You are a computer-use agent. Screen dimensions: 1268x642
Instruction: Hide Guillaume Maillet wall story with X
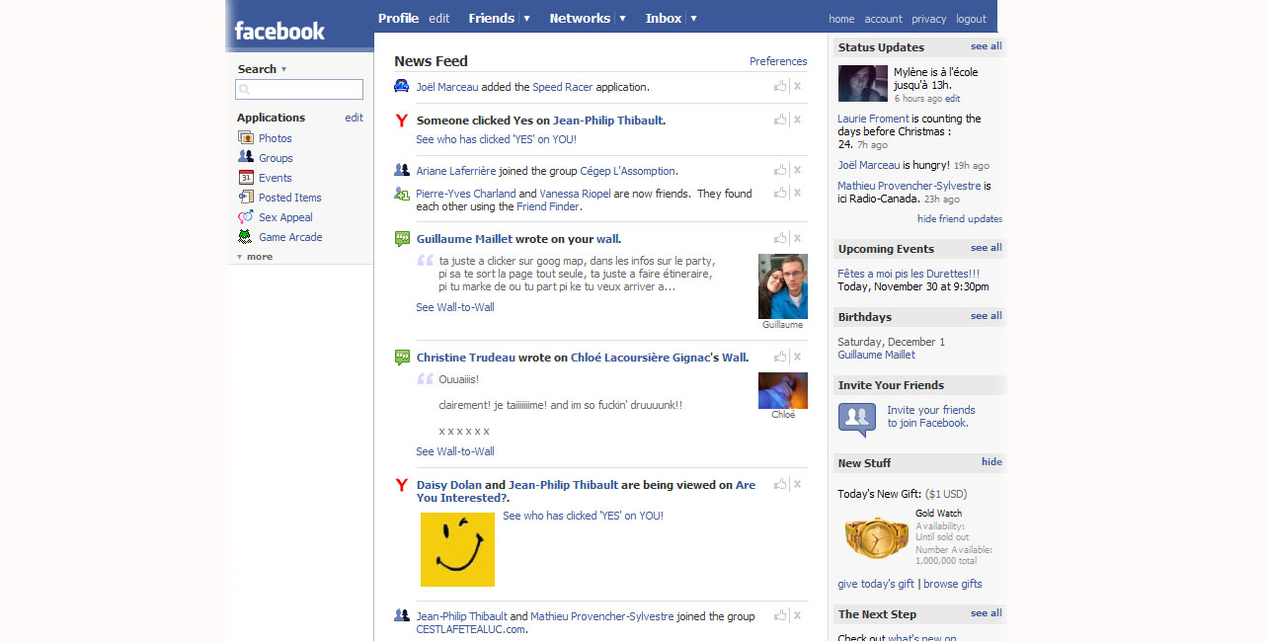point(797,239)
